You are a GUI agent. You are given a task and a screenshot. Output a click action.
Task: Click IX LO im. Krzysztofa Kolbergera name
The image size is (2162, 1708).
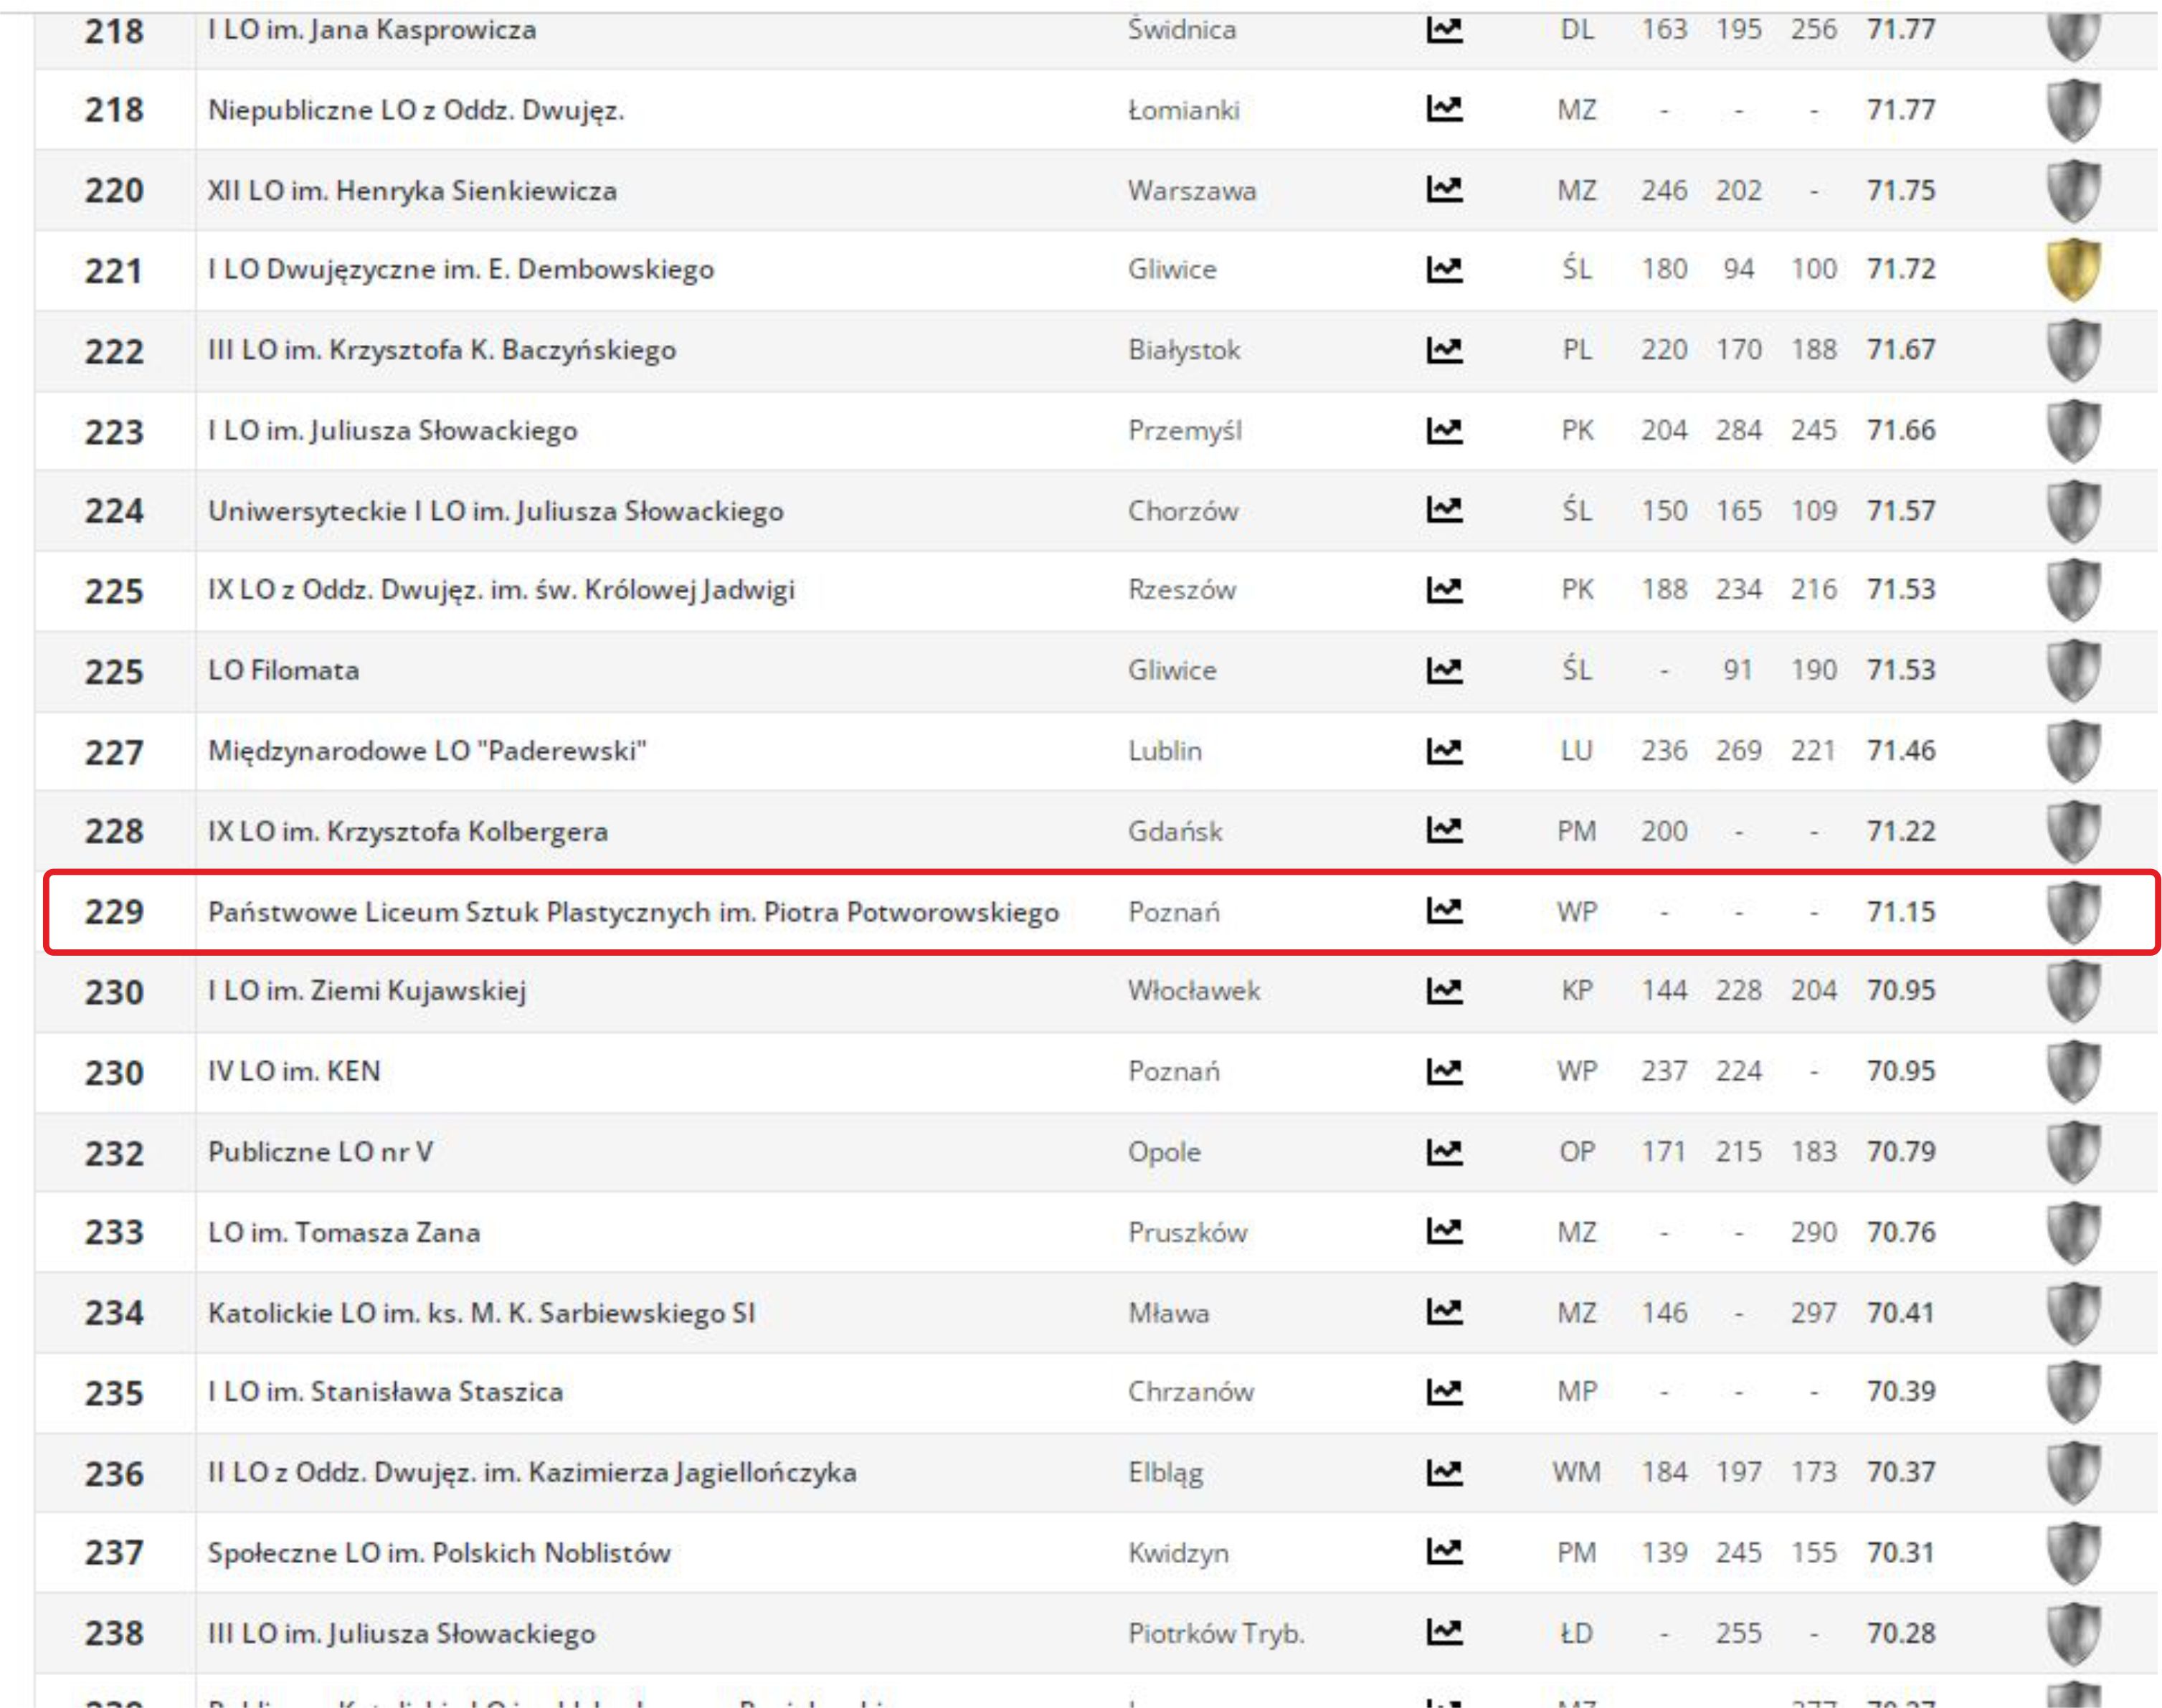[x=407, y=831]
